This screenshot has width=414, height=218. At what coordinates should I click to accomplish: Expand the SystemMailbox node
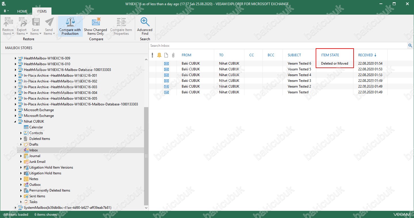tap(16, 208)
